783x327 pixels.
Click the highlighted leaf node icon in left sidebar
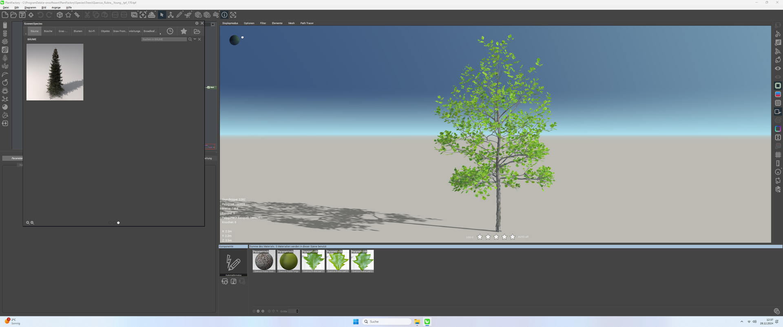pyautogui.click(x=5, y=50)
